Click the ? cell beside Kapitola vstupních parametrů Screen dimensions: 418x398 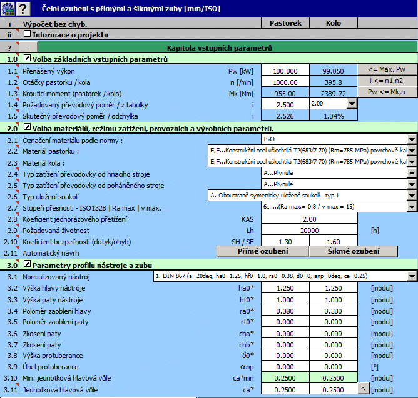pos(9,47)
